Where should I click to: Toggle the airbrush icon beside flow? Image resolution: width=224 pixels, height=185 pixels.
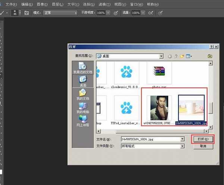pyautogui.click(x=150, y=13)
